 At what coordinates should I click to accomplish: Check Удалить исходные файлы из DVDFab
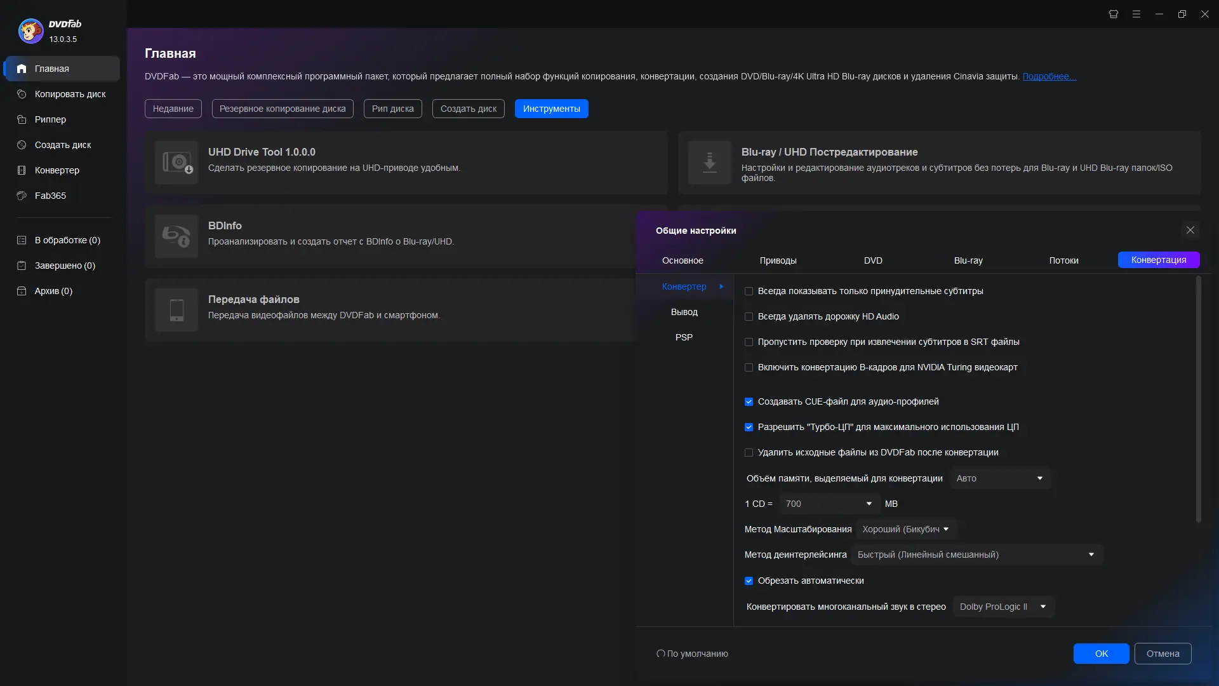pos(749,453)
